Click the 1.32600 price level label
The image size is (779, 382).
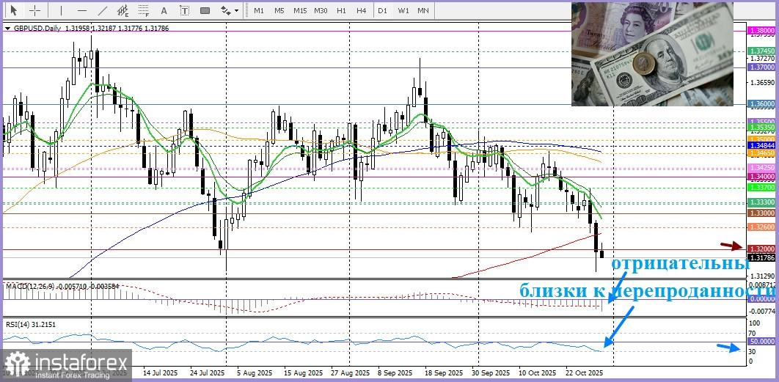[x=761, y=227]
